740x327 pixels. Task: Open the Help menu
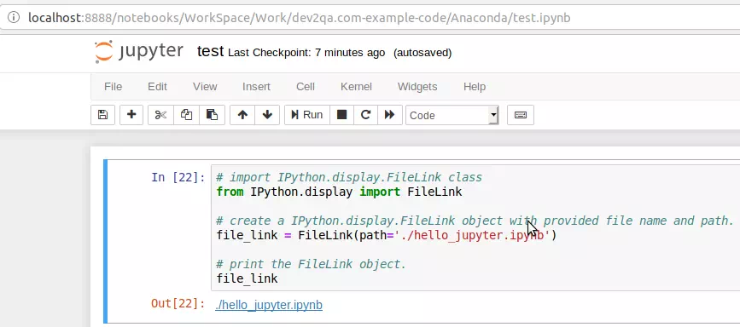(x=475, y=87)
